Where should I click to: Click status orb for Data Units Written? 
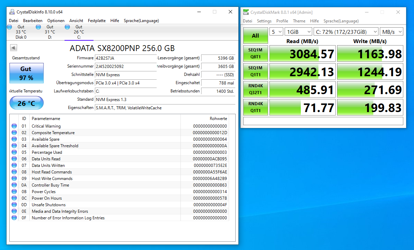click(14, 165)
